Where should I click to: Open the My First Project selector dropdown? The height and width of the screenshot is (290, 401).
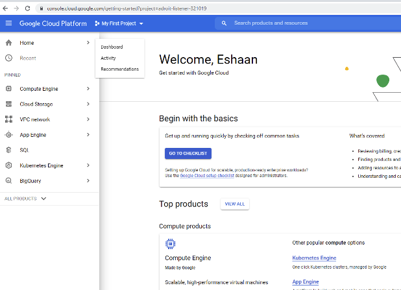pyautogui.click(x=119, y=23)
